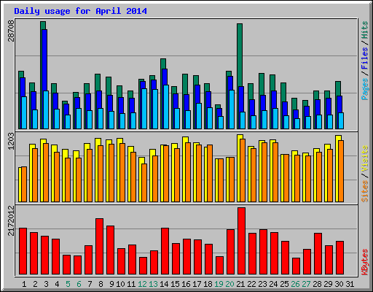
Task: Click day label 30 on the x-axis
Action: click(x=339, y=284)
